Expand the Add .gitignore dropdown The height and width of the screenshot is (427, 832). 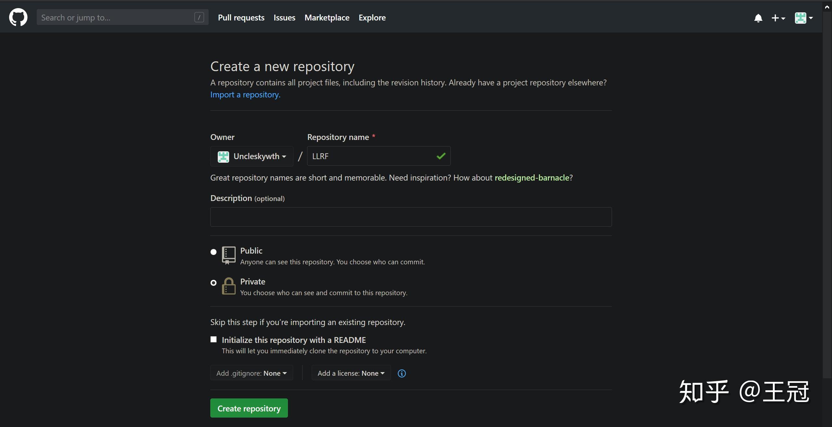252,373
